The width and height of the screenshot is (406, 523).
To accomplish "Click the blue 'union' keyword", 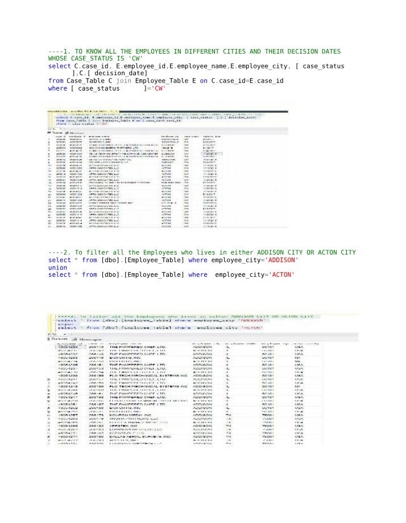I will click(x=57, y=268).
